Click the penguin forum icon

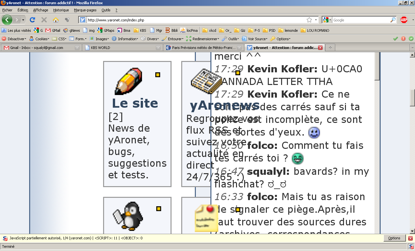pos(128,216)
